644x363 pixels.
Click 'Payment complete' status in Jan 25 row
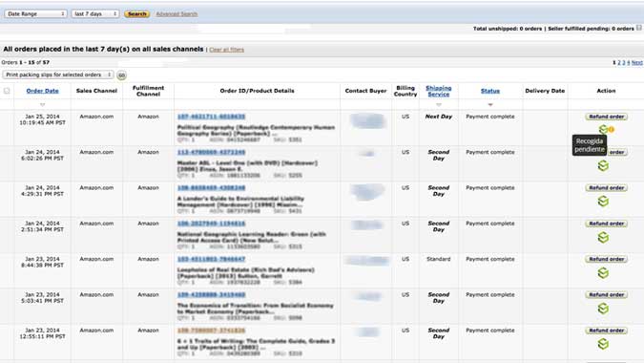click(x=490, y=117)
